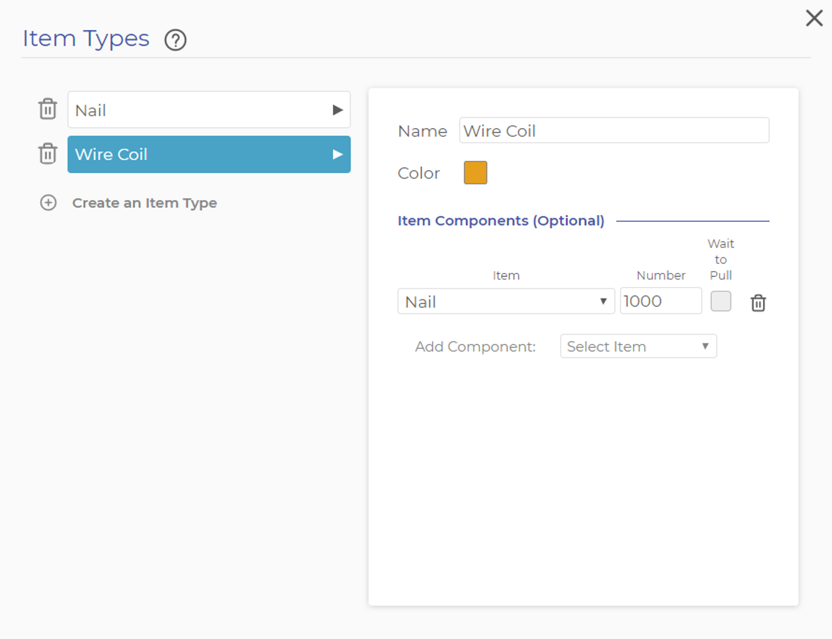Click the Item Components (Optional) heading
Image resolution: width=832 pixels, height=639 pixels.
coord(500,221)
